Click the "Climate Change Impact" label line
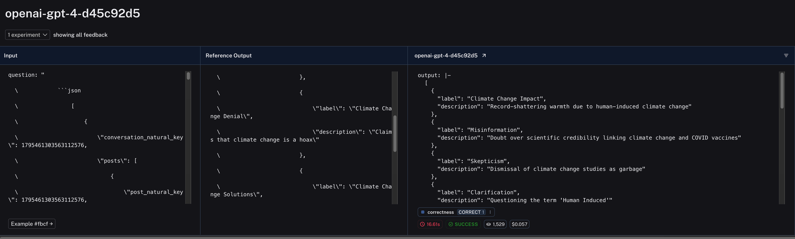 coord(492,99)
